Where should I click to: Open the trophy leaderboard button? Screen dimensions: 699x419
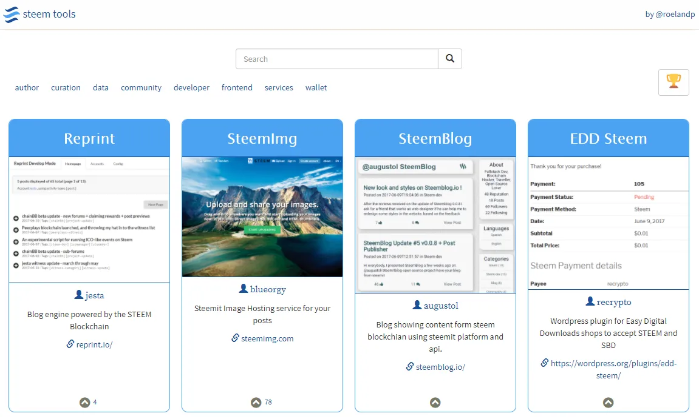[x=673, y=82]
